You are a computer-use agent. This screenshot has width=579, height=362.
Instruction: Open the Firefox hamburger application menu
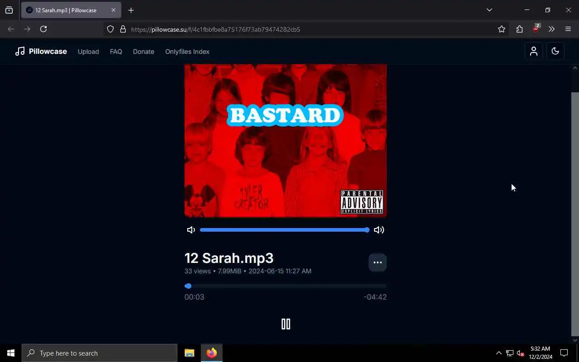point(568,29)
